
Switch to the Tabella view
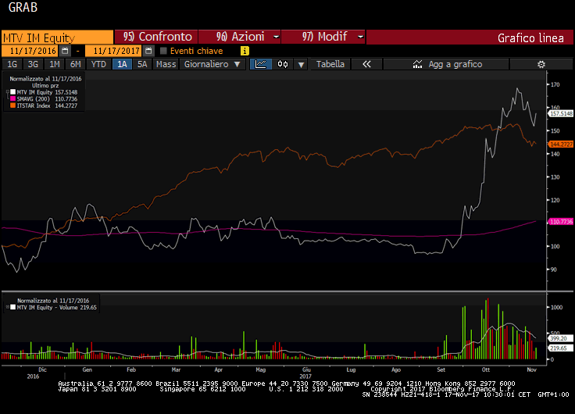coord(330,64)
